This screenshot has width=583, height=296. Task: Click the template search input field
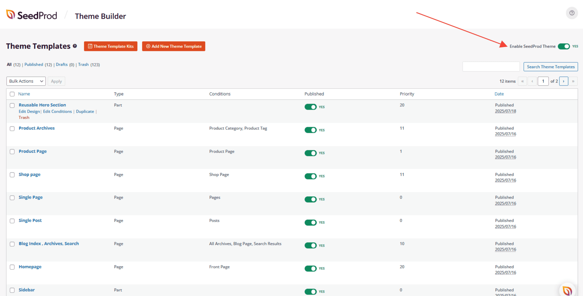pyautogui.click(x=491, y=66)
